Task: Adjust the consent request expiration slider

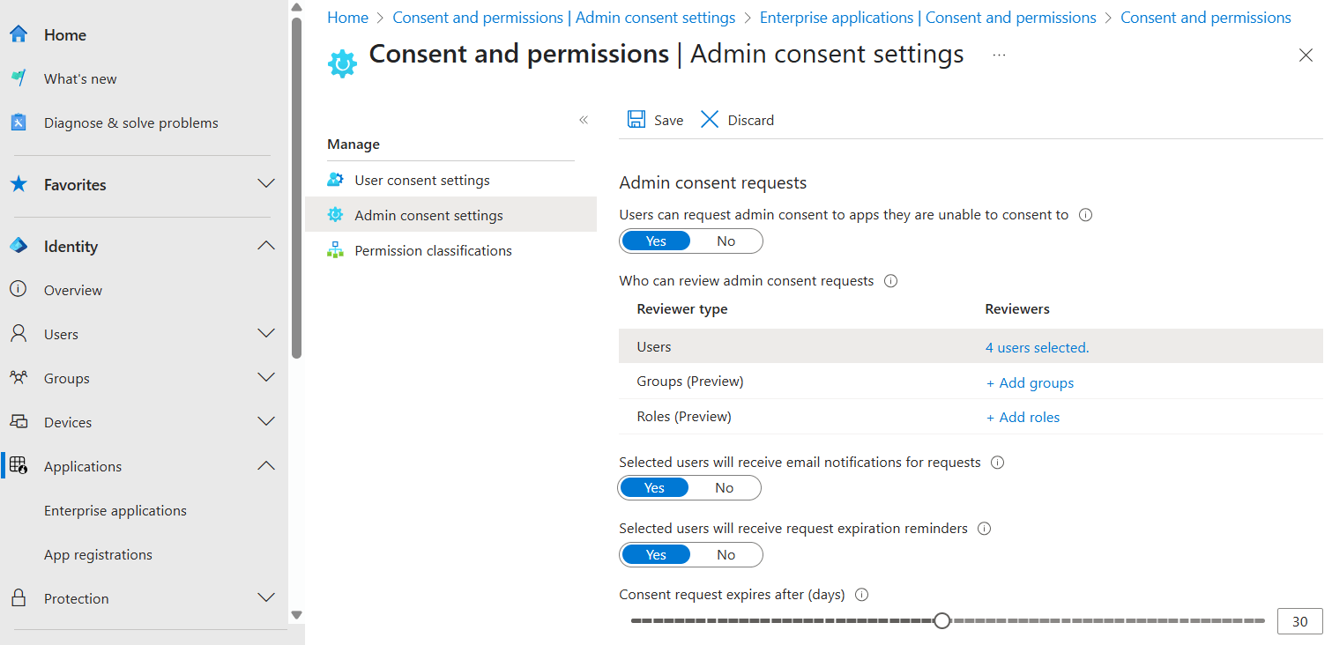Action: point(941,620)
